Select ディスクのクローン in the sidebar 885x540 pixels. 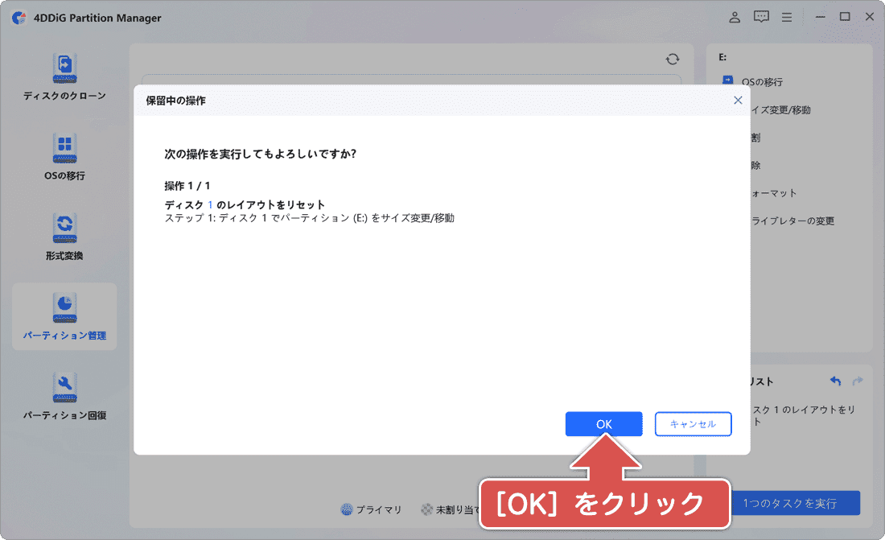pos(64,76)
